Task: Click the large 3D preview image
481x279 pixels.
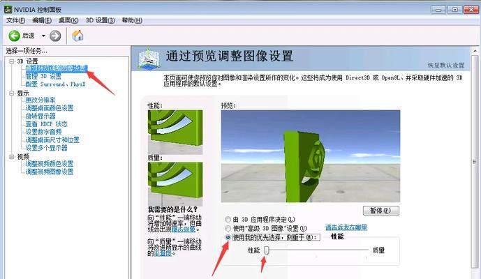Action: [x=311, y=156]
